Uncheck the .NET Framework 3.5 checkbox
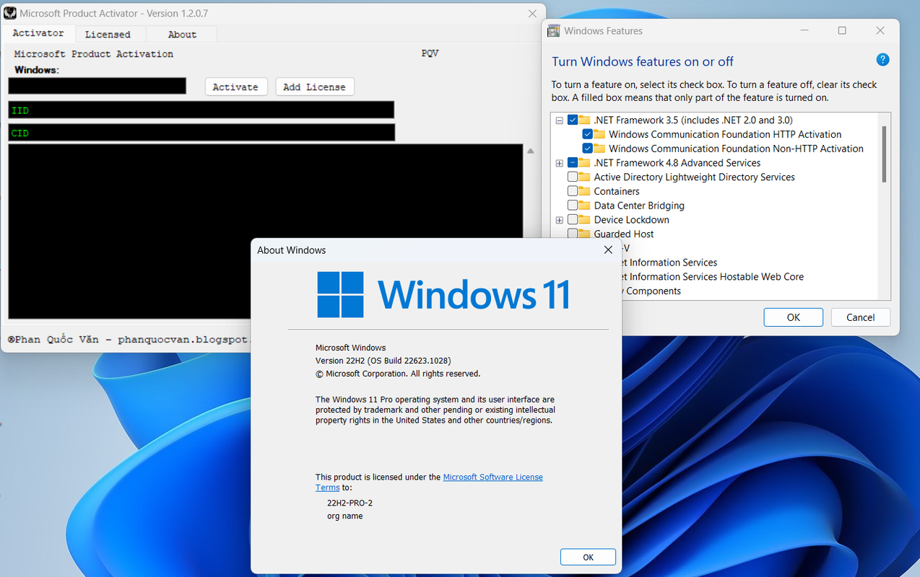The image size is (920, 577). [573, 120]
